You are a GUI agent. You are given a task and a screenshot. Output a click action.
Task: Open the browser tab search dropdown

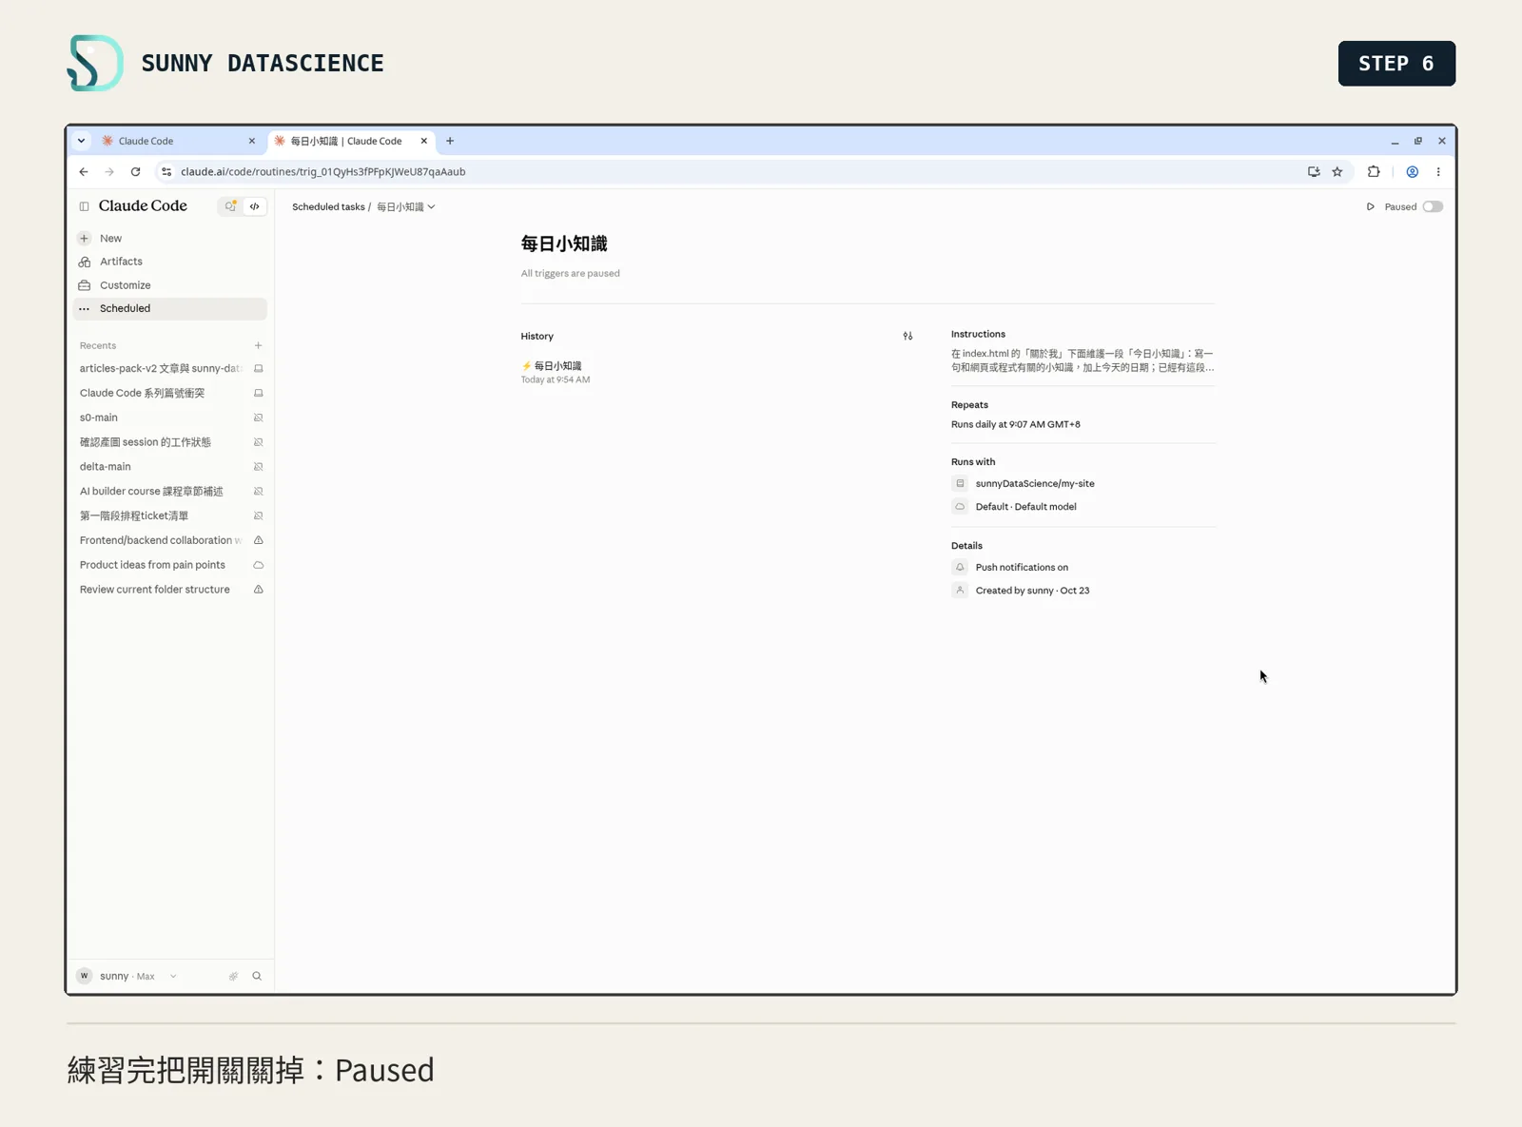point(82,141)
